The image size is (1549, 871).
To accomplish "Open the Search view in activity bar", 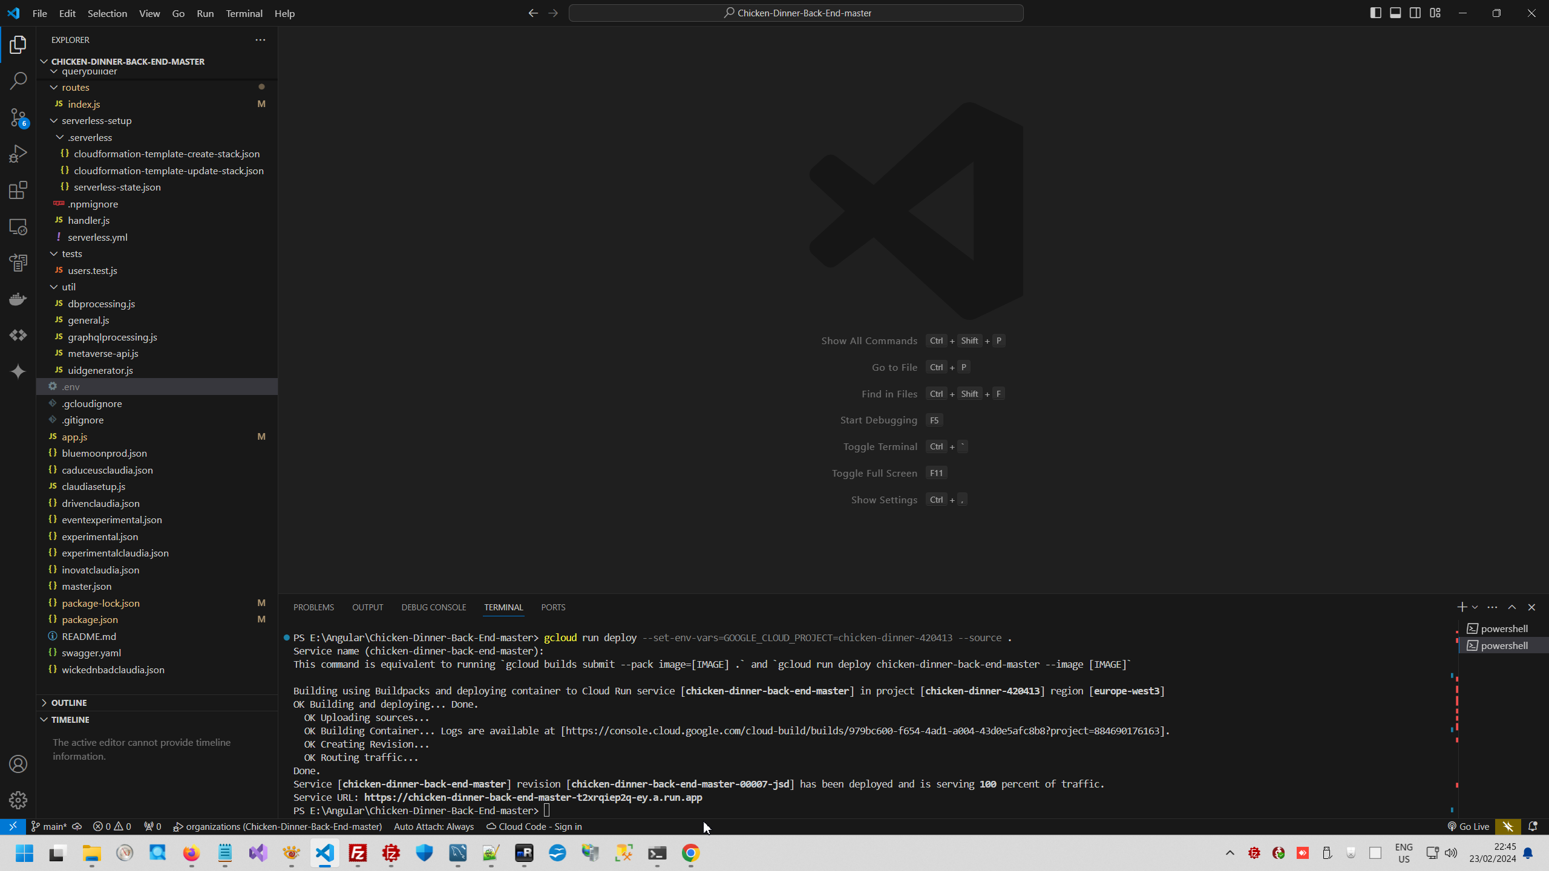I will [18, 80].
